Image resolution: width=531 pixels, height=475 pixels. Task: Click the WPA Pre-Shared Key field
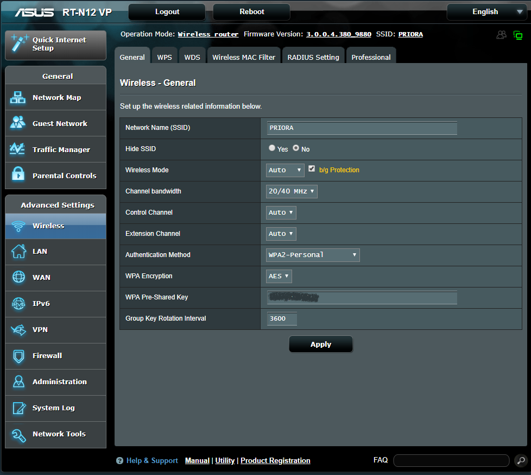(362, 297)
